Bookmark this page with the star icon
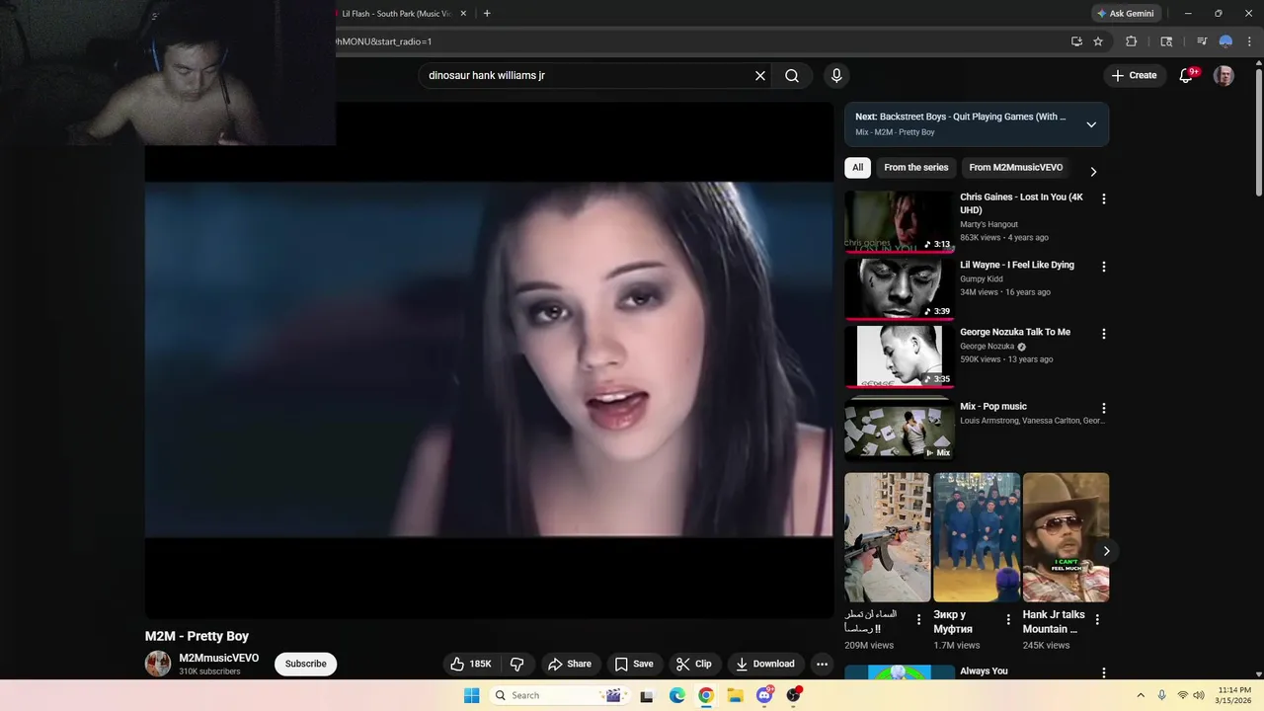 pyautogui.click(x=1098, y=41)
